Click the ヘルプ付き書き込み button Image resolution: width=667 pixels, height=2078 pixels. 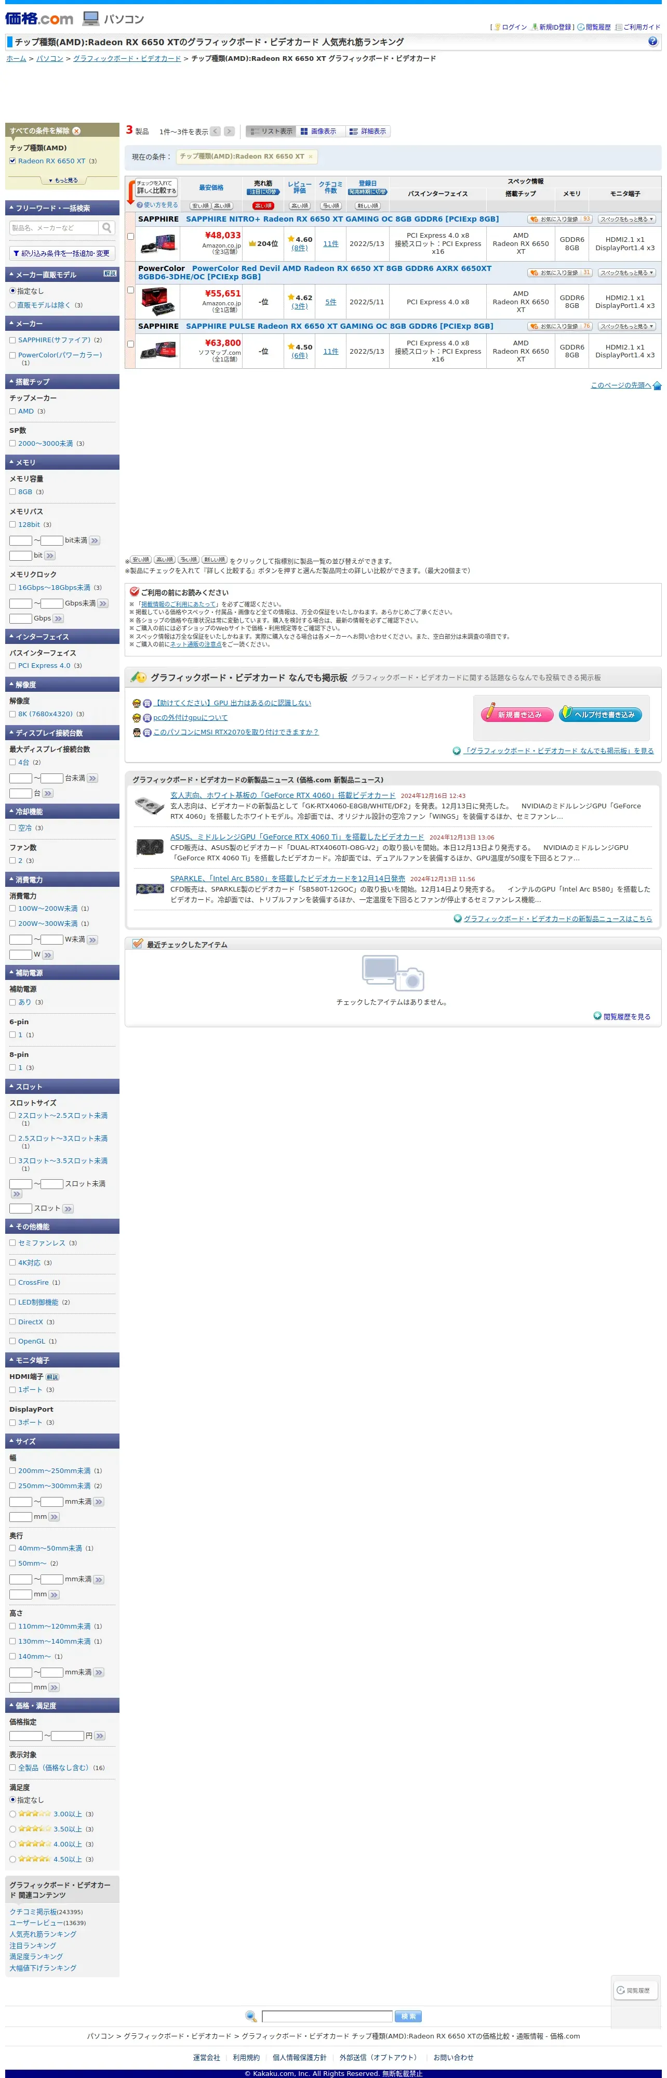coord(600,713)
